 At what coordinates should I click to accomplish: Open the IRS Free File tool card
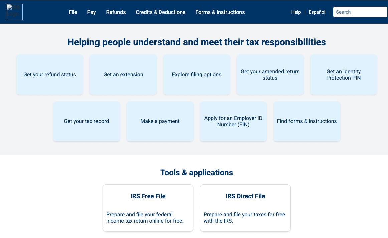148,208
